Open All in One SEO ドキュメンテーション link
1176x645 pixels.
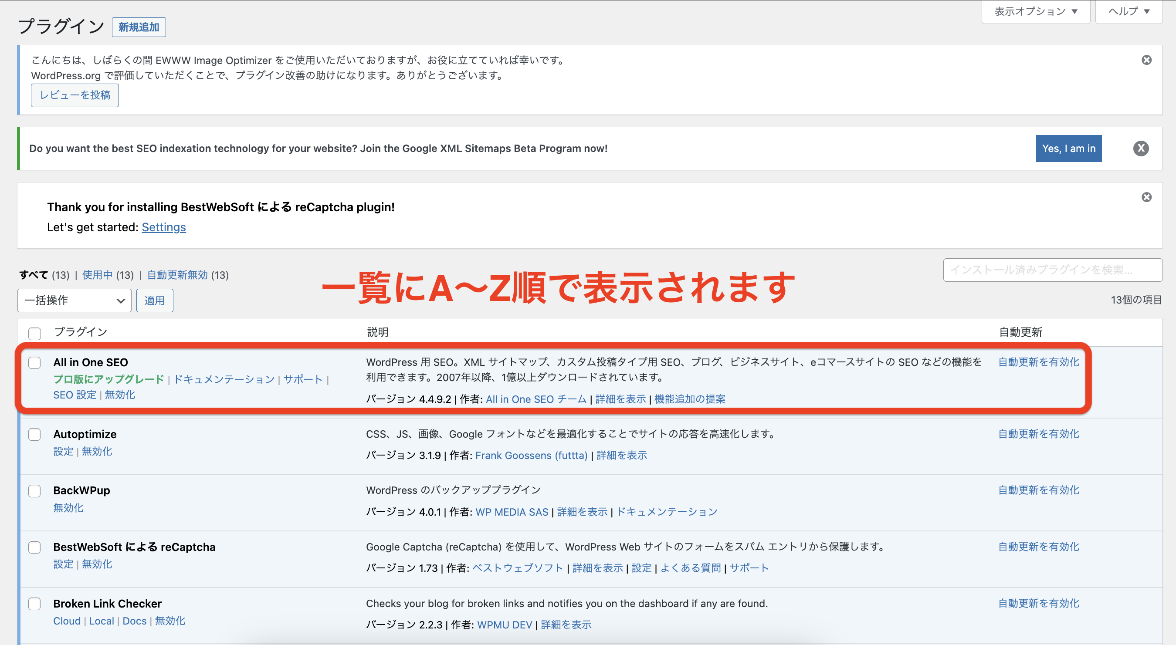point(224,379)
